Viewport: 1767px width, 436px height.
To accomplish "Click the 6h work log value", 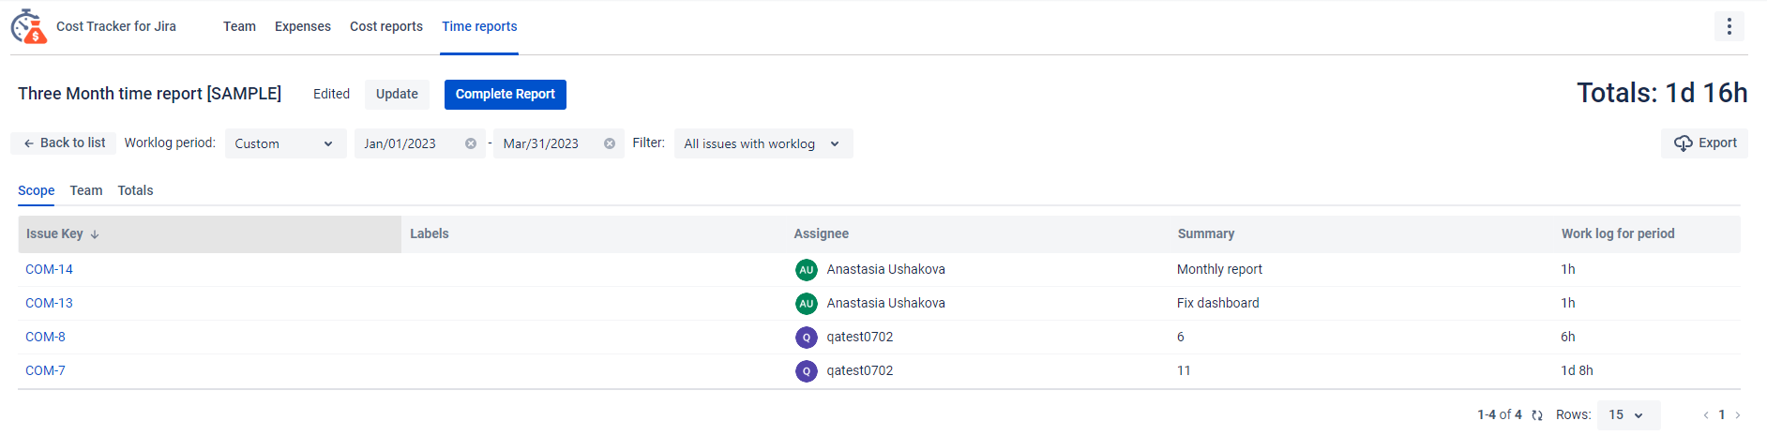I will [1568, 337].
